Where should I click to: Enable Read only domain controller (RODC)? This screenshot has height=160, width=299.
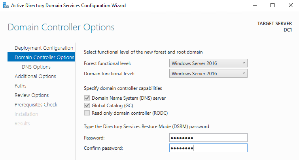tap(87, 113)
